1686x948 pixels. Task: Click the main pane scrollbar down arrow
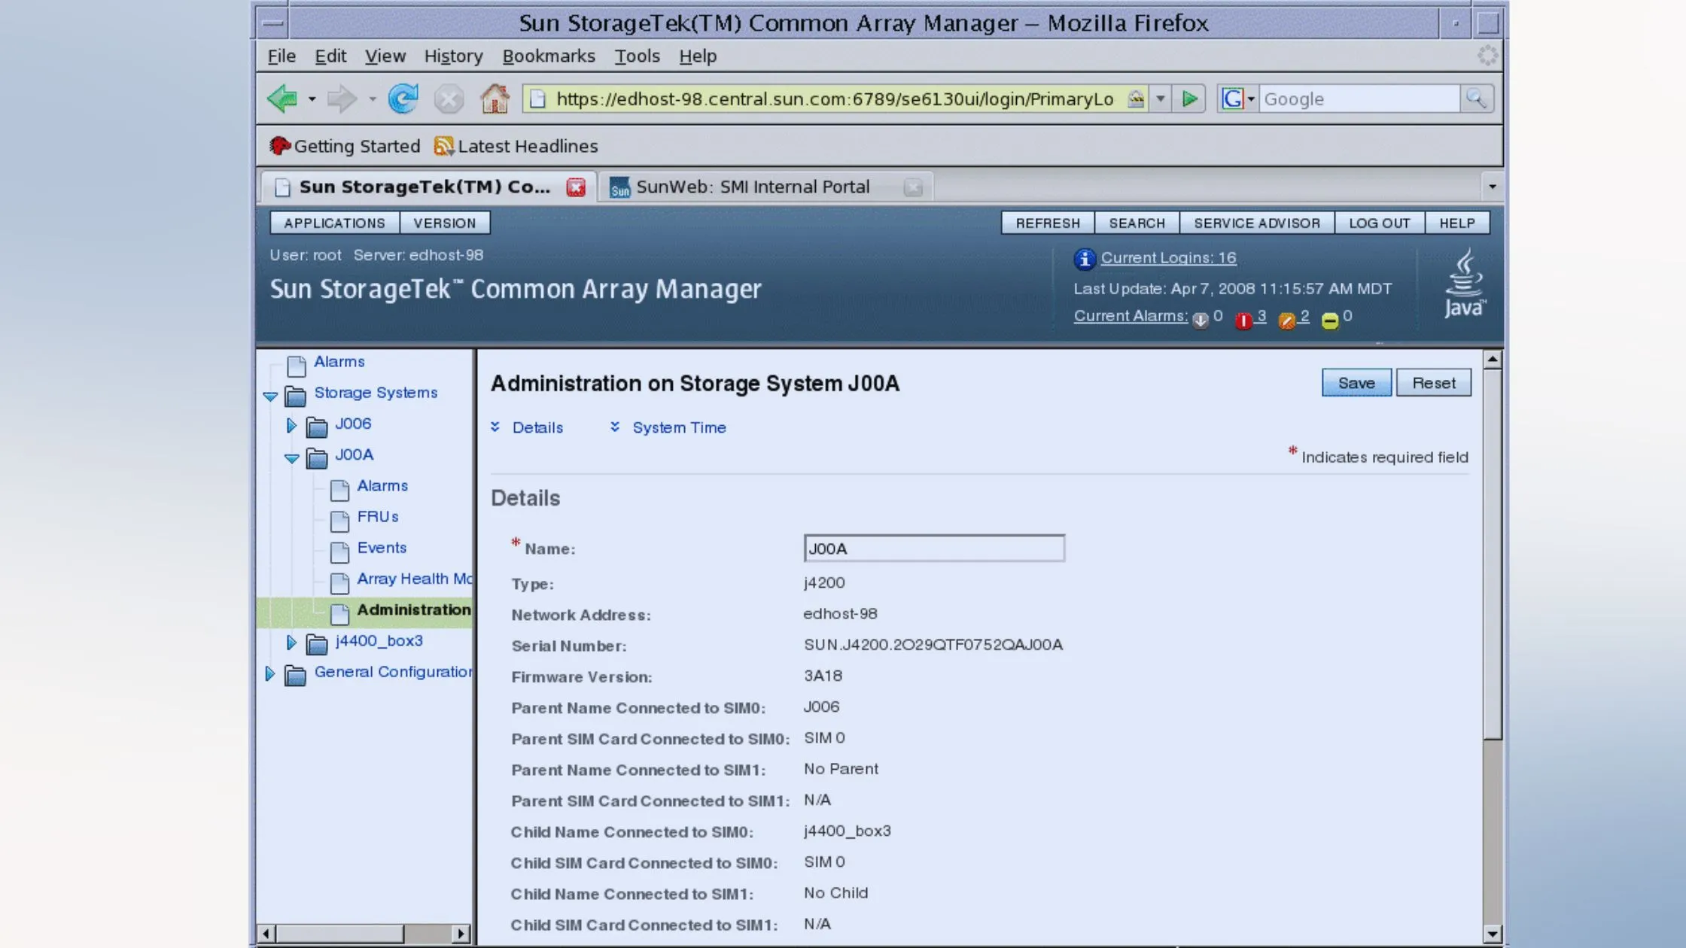pos(1493,934)
